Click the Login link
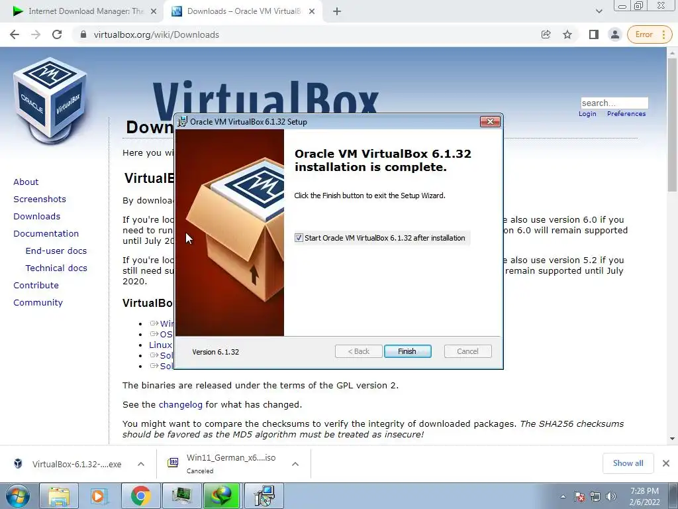 click(x=587, y=114)
